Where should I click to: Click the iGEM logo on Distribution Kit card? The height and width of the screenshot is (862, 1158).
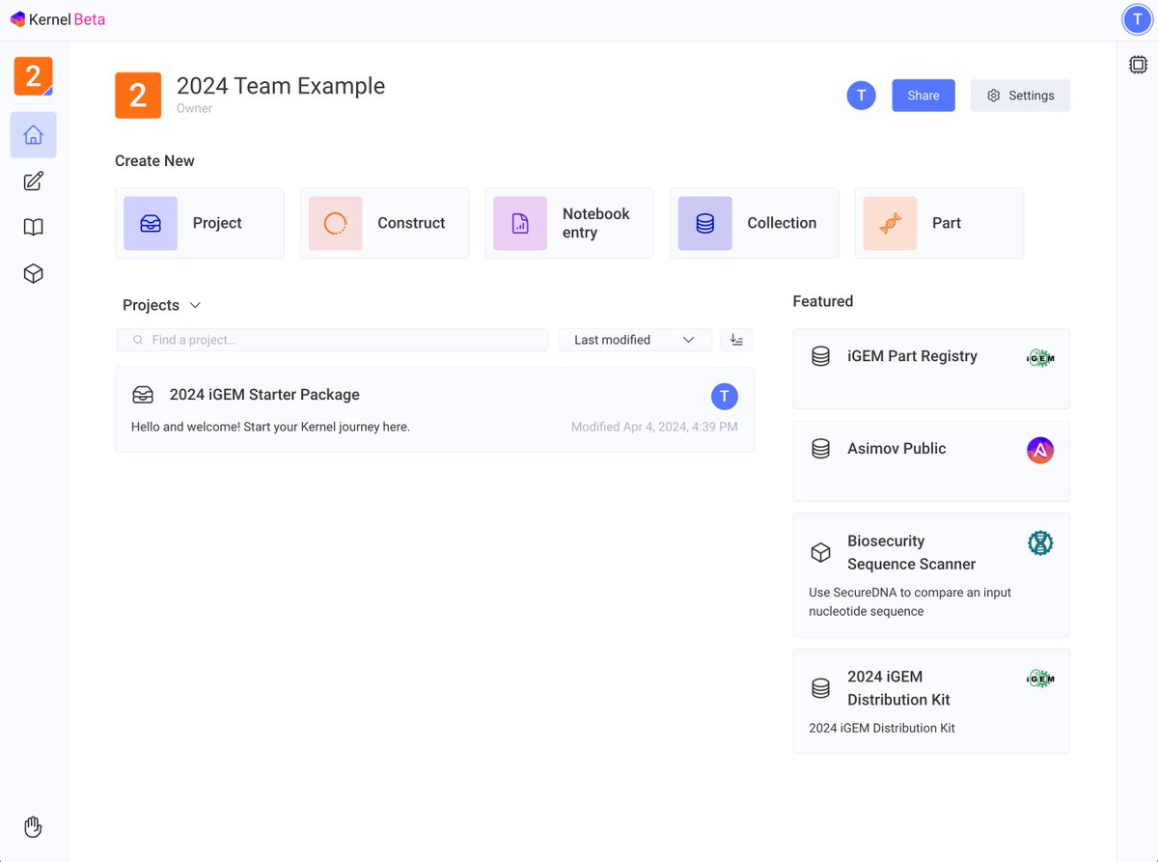(1040, 678)
